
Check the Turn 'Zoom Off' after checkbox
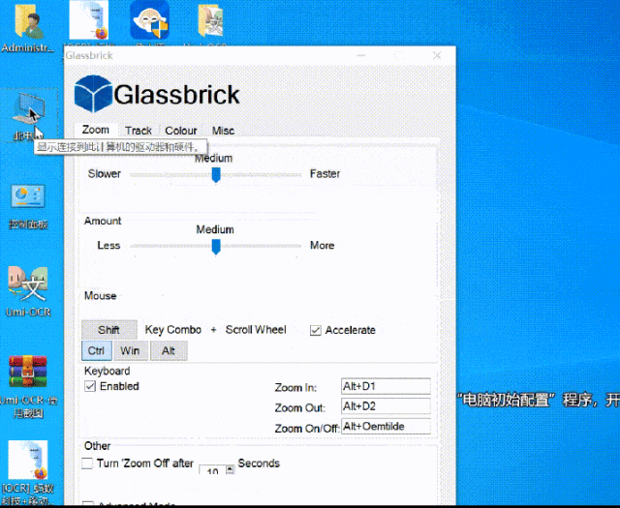tap(87, 463)
